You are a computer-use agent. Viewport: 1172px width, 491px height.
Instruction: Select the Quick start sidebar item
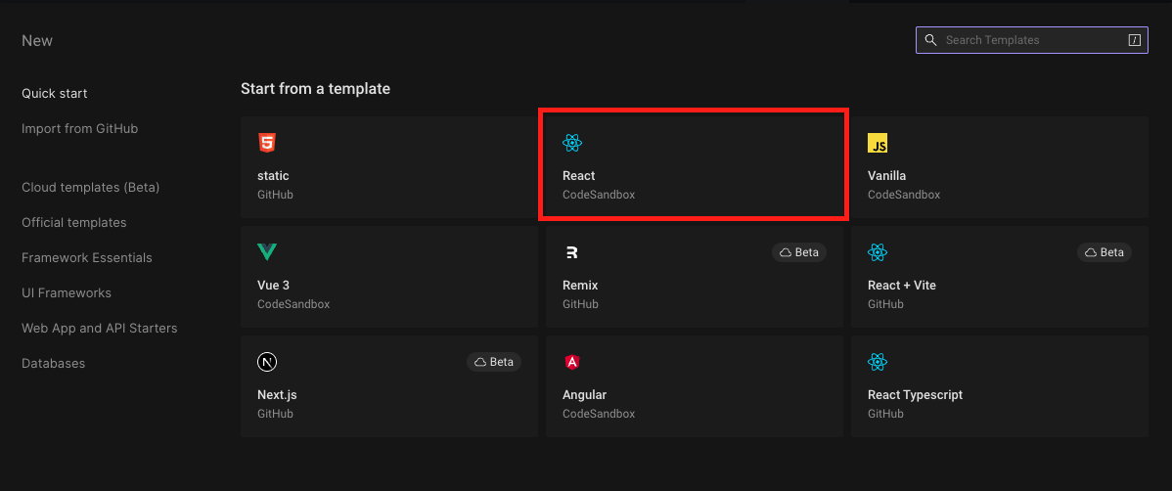pyautogui.click(x=55, y=94)
